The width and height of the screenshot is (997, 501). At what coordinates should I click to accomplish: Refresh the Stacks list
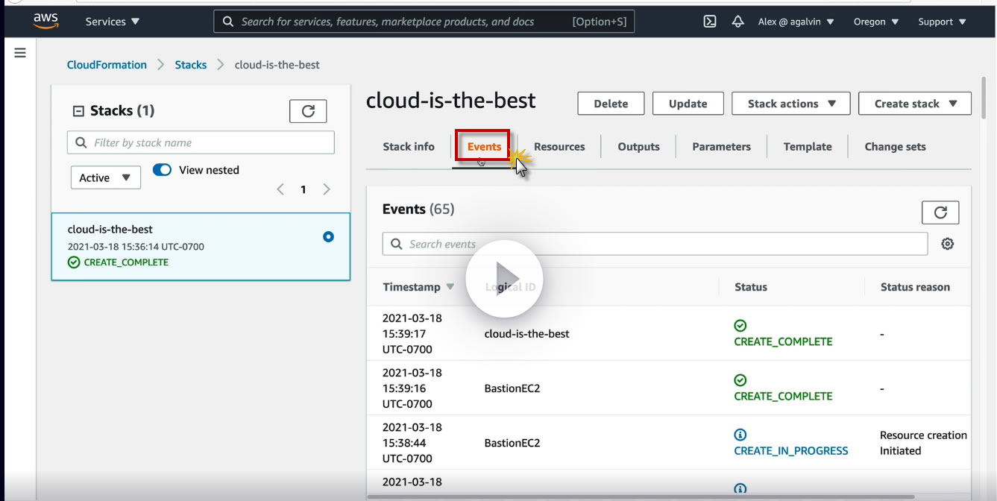(x=308, y=111)
